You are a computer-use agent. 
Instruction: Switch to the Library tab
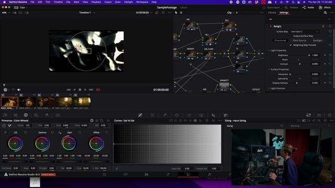click(x=272, y=13)
